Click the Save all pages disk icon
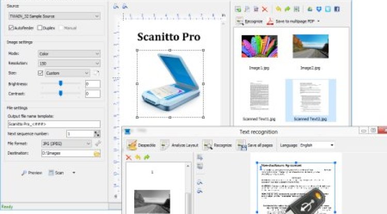This screenshot has width=387, height=214. (241, 145)
